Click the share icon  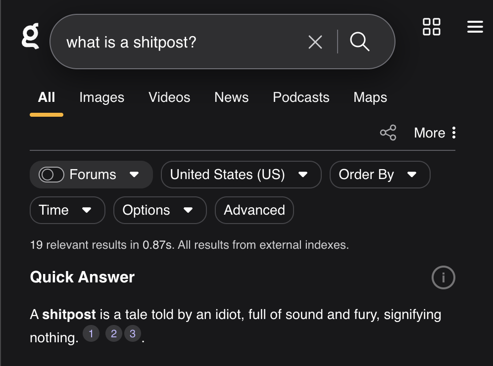[x=388, y=133]
